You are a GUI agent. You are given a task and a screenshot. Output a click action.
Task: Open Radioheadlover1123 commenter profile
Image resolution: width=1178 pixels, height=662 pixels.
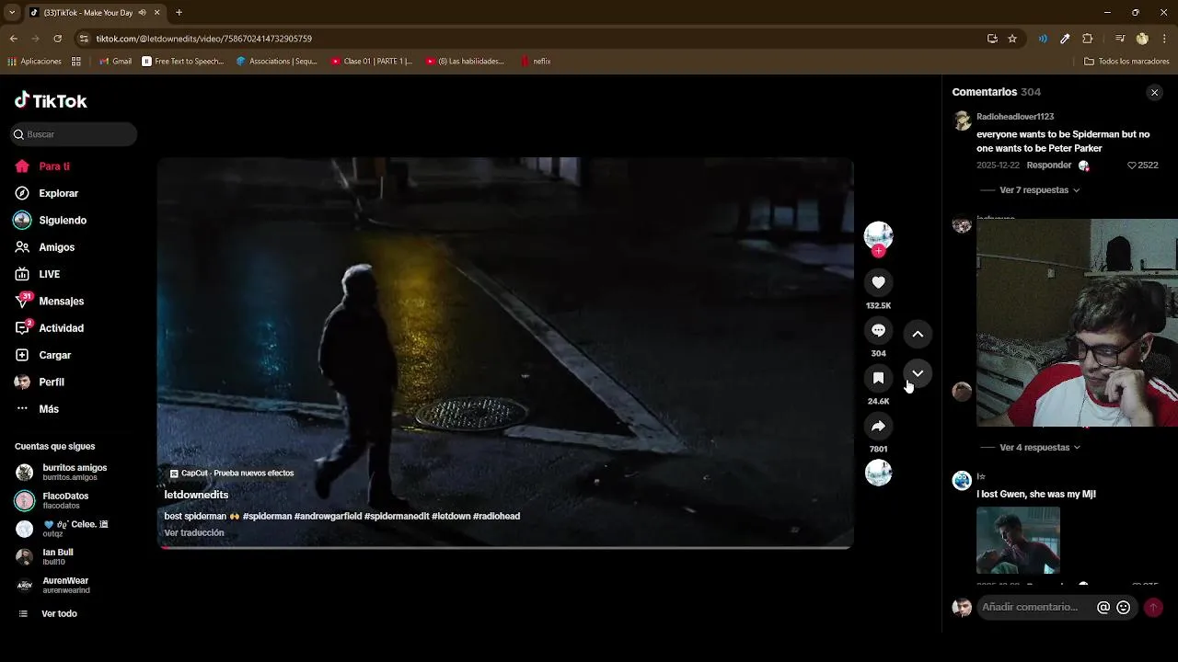click(x=1015, y=117)
